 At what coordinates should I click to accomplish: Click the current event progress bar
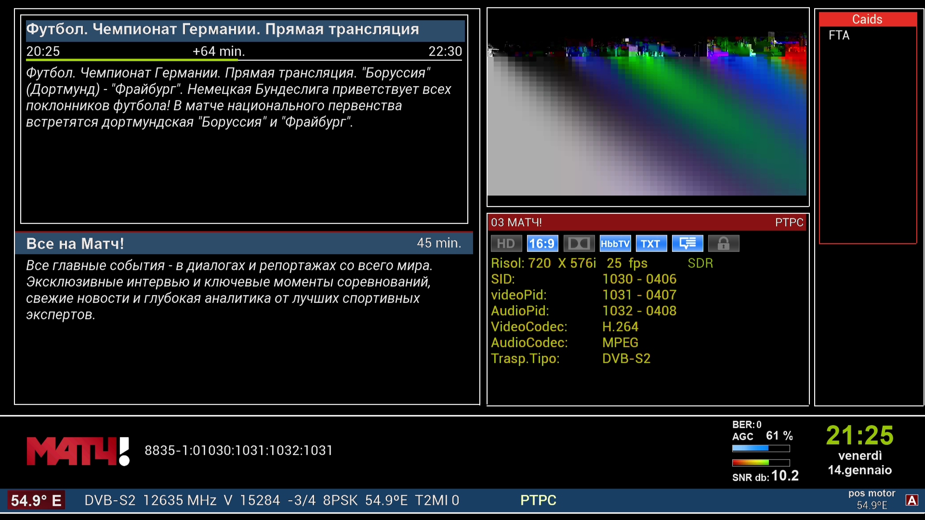pos(244,60)
